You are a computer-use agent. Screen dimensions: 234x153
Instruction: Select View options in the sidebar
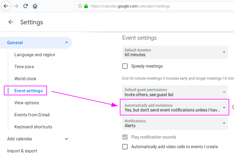[27, 103]
